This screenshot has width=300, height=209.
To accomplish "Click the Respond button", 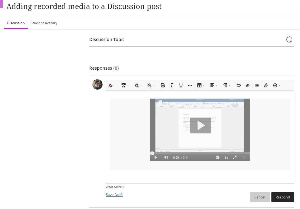I will 282,197.
